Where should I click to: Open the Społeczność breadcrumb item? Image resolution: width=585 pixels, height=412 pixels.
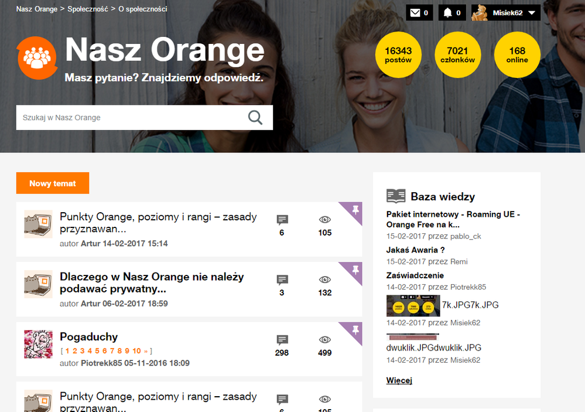(x=87, y=9)
